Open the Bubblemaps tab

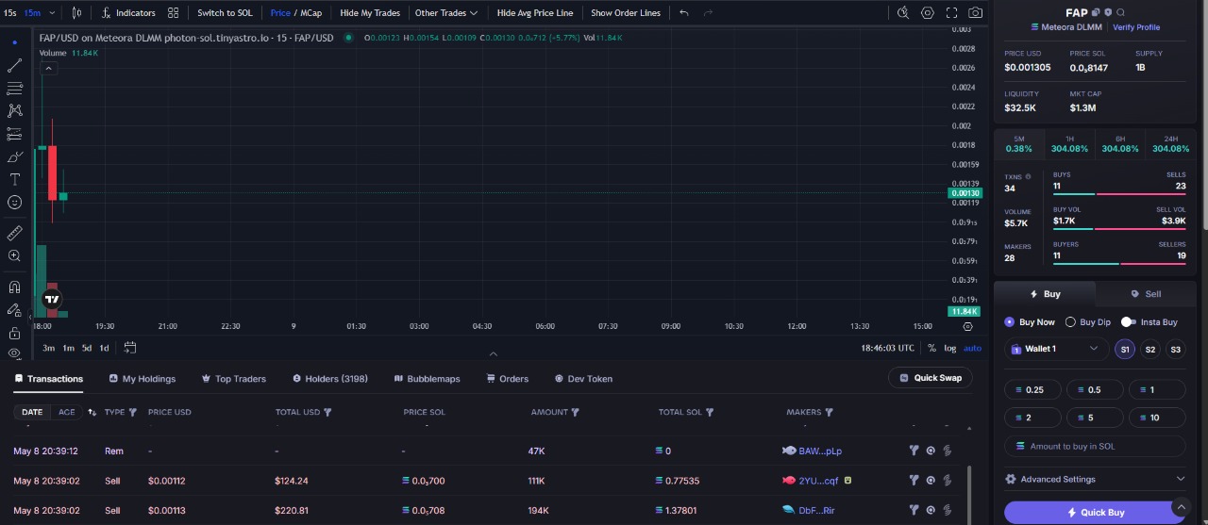click(x=427, y=379)
